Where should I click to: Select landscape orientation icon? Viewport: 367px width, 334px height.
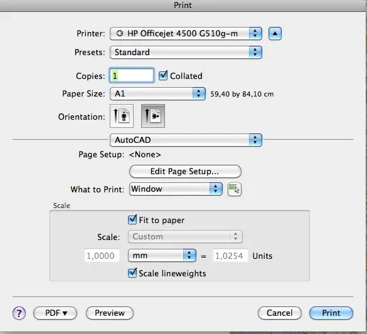(x=153, y=116)
